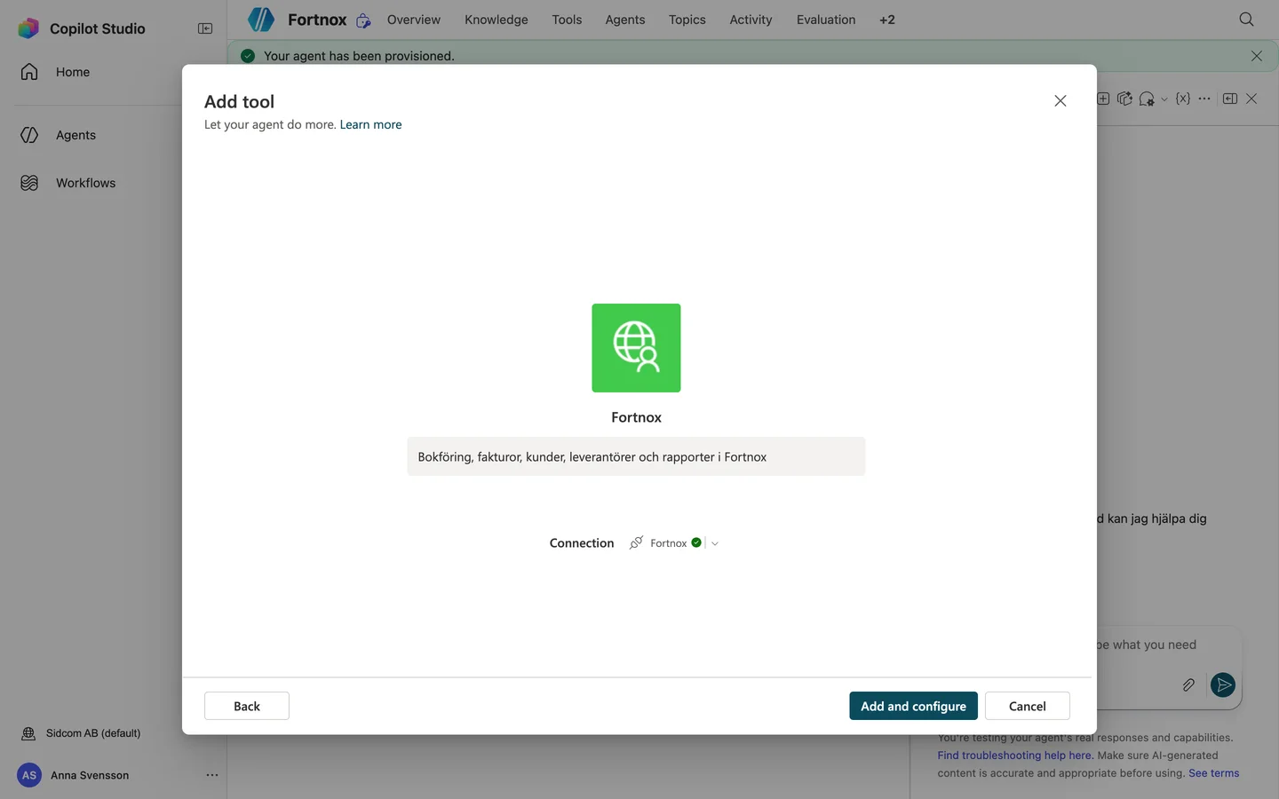Open the ellipsis menu next to Anna Svensson
The height and width of the screenshot is (799, 1279).
[x=212, y=775]
